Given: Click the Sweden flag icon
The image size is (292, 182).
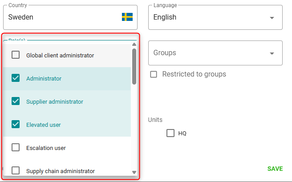Looking at the screenshot, I should [x=127, y=17].
